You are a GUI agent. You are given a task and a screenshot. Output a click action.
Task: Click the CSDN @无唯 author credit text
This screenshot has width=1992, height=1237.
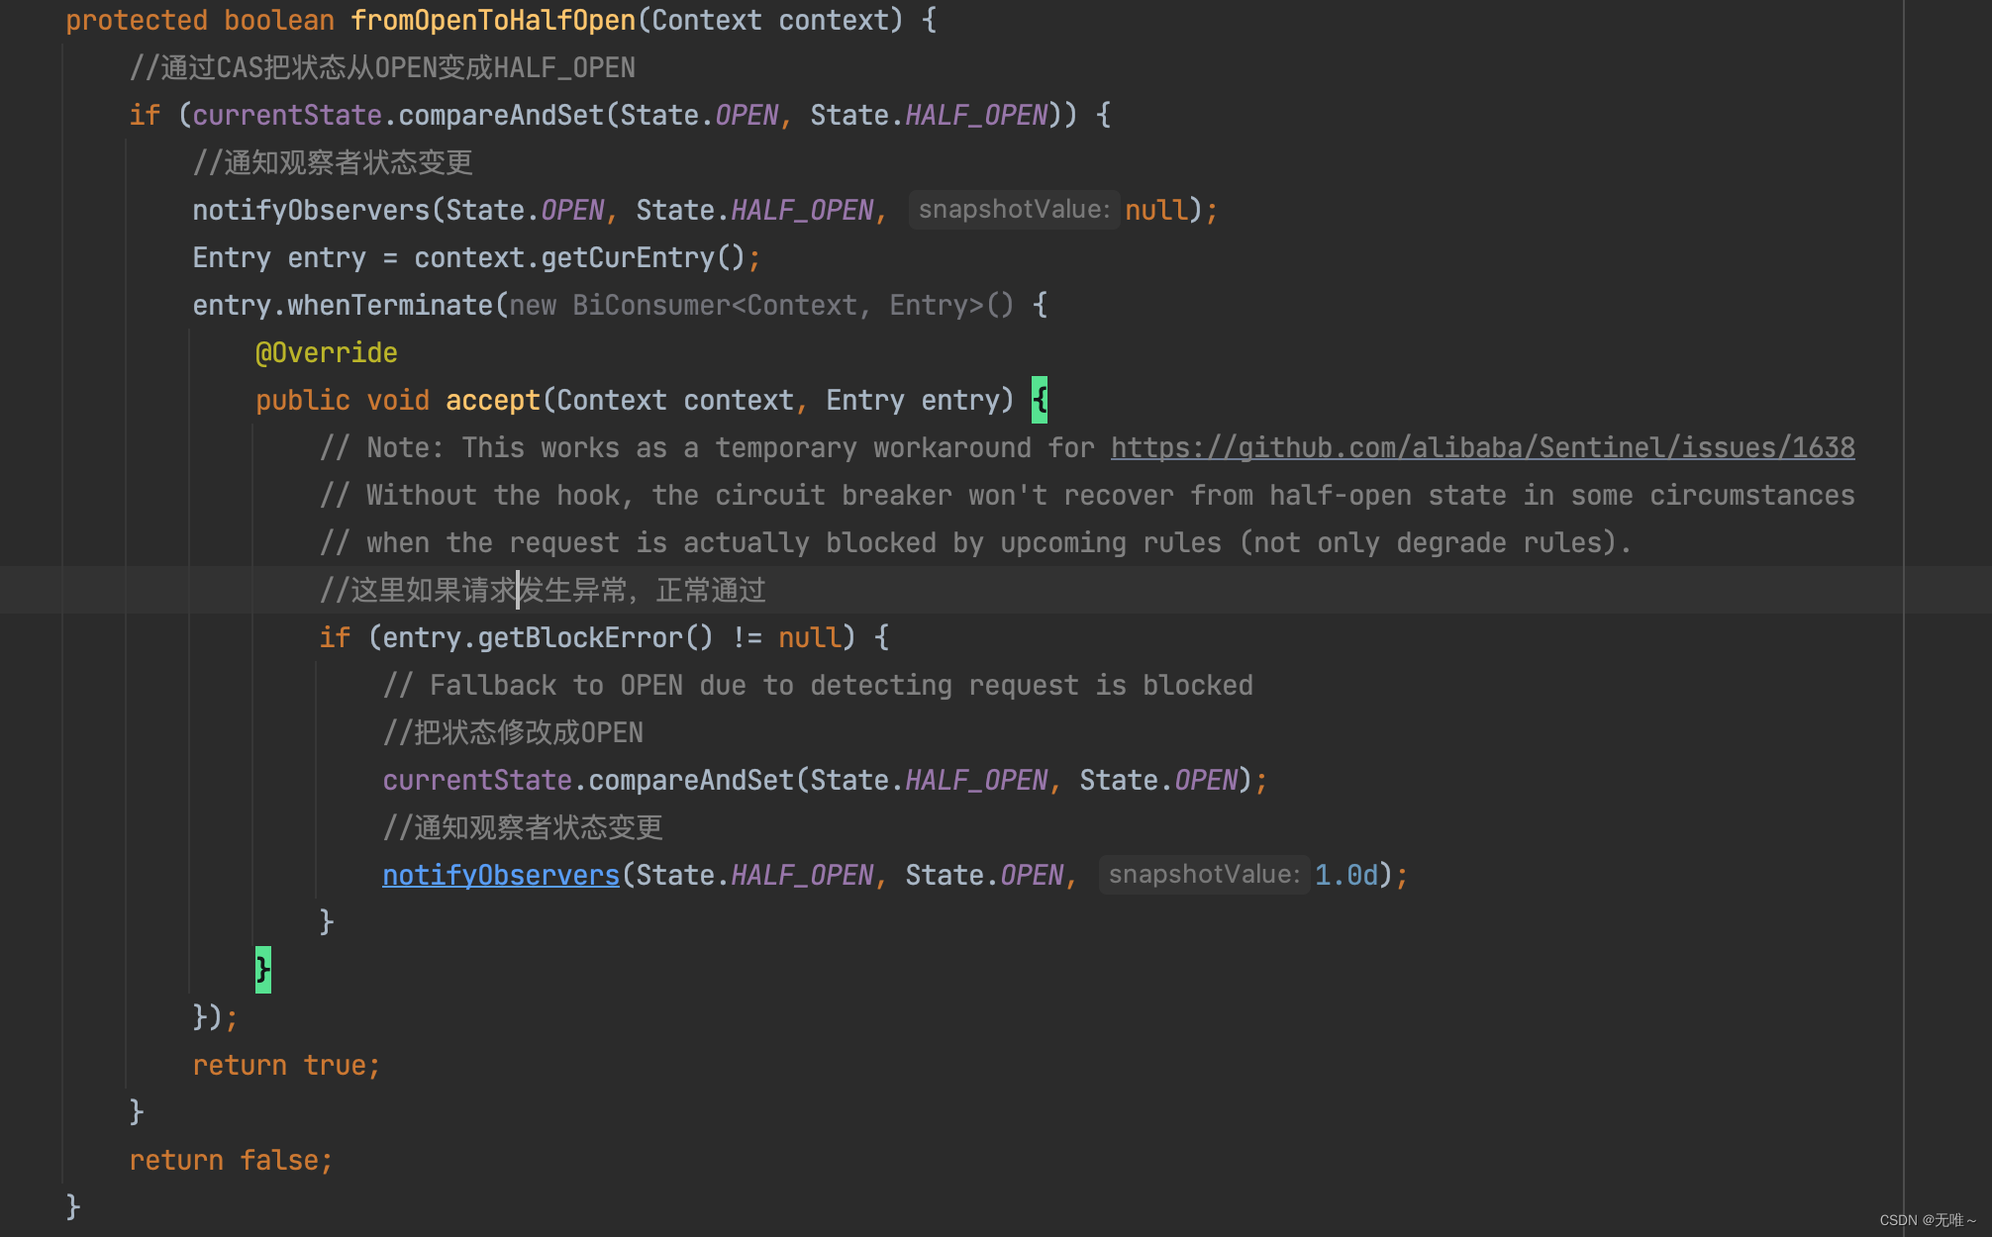click(x=1927, y=1220)
